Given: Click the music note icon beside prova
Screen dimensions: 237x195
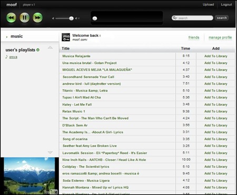Looking at the screenshot, I should pos(7,57).
